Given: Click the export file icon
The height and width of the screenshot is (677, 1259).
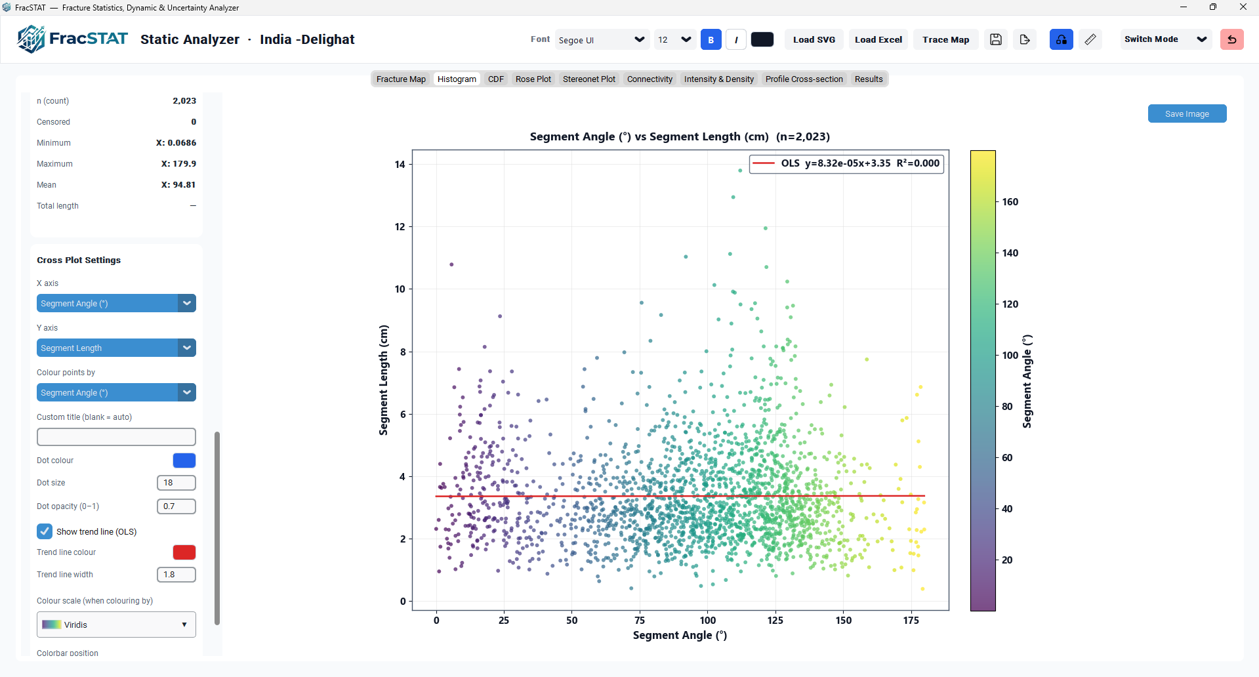Looking at the screenshot, I should point(1025,39).
